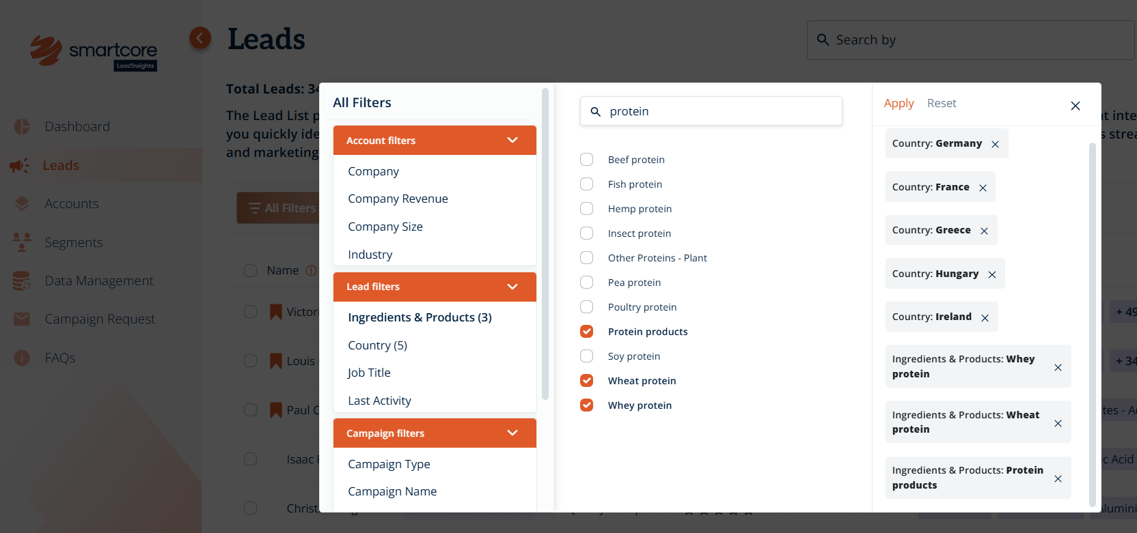Remove the Protein products filter chip

[1057, 478]
